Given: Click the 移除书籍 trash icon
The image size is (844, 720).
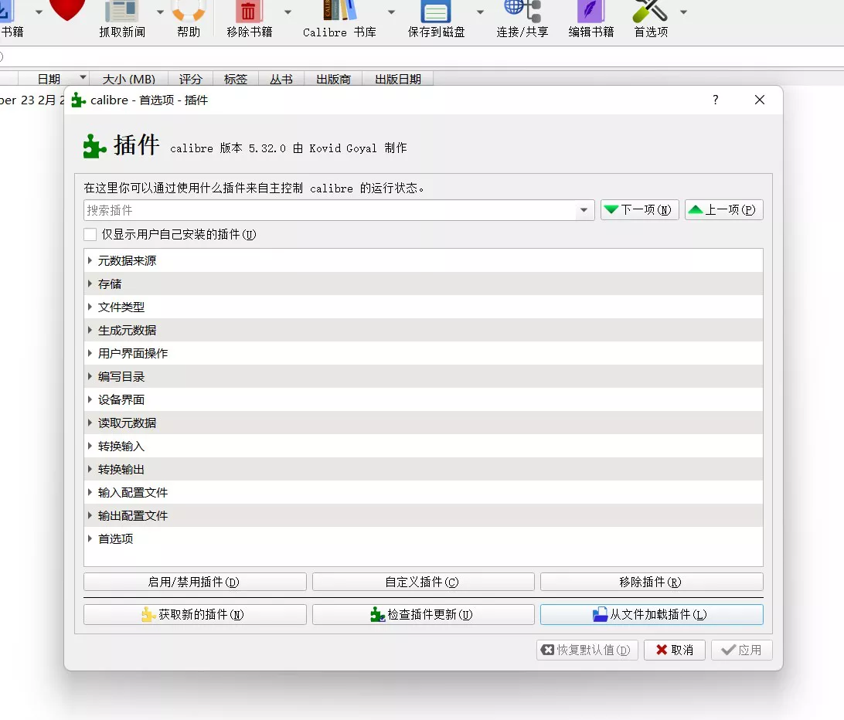Looking at the screenshot, I should [249, 11].
